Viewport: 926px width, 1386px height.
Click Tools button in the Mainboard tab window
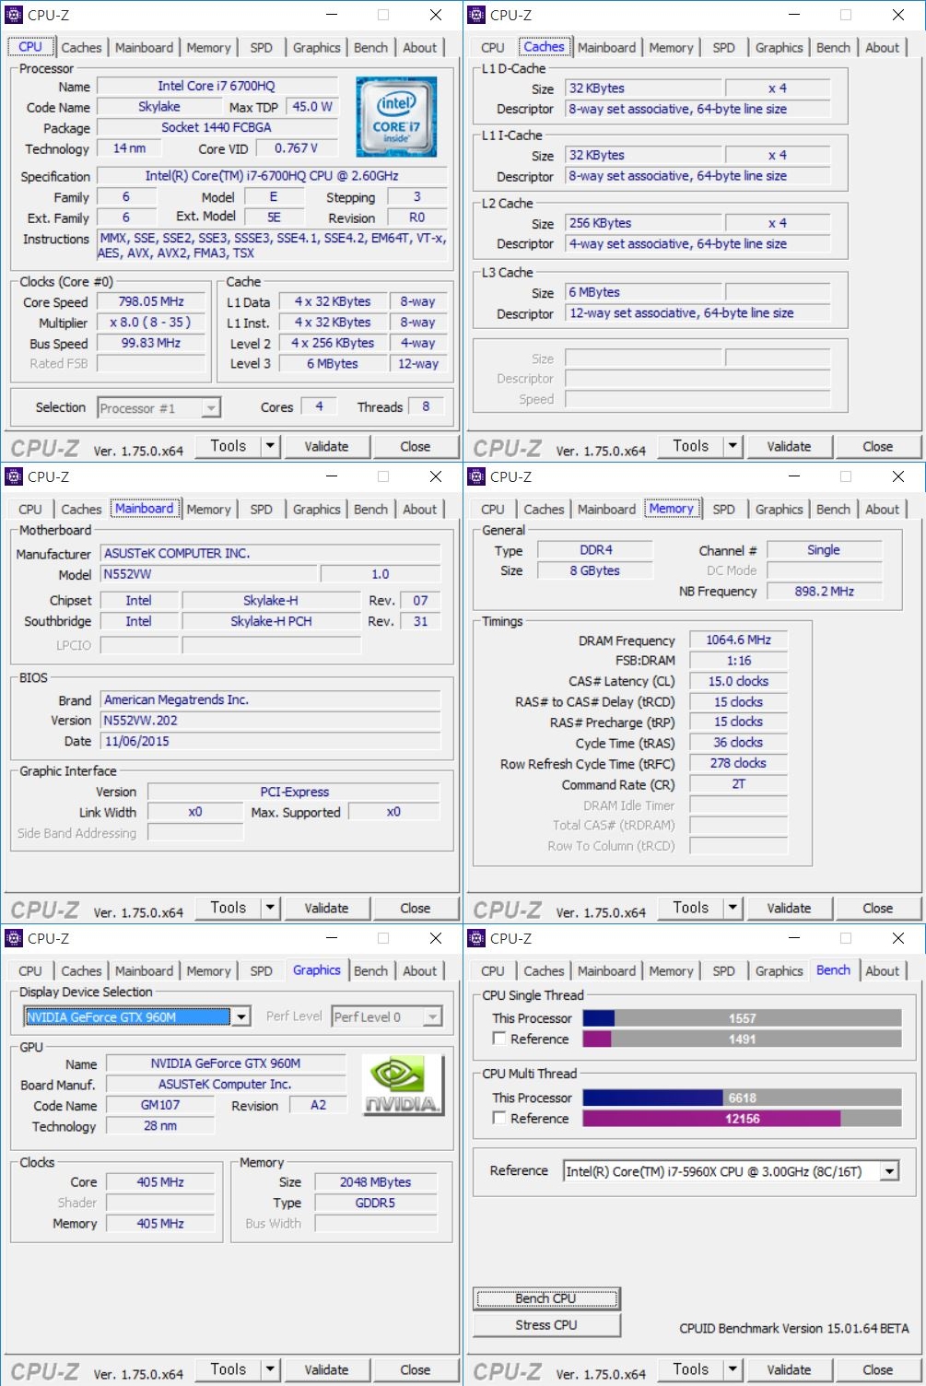point(228,908)
